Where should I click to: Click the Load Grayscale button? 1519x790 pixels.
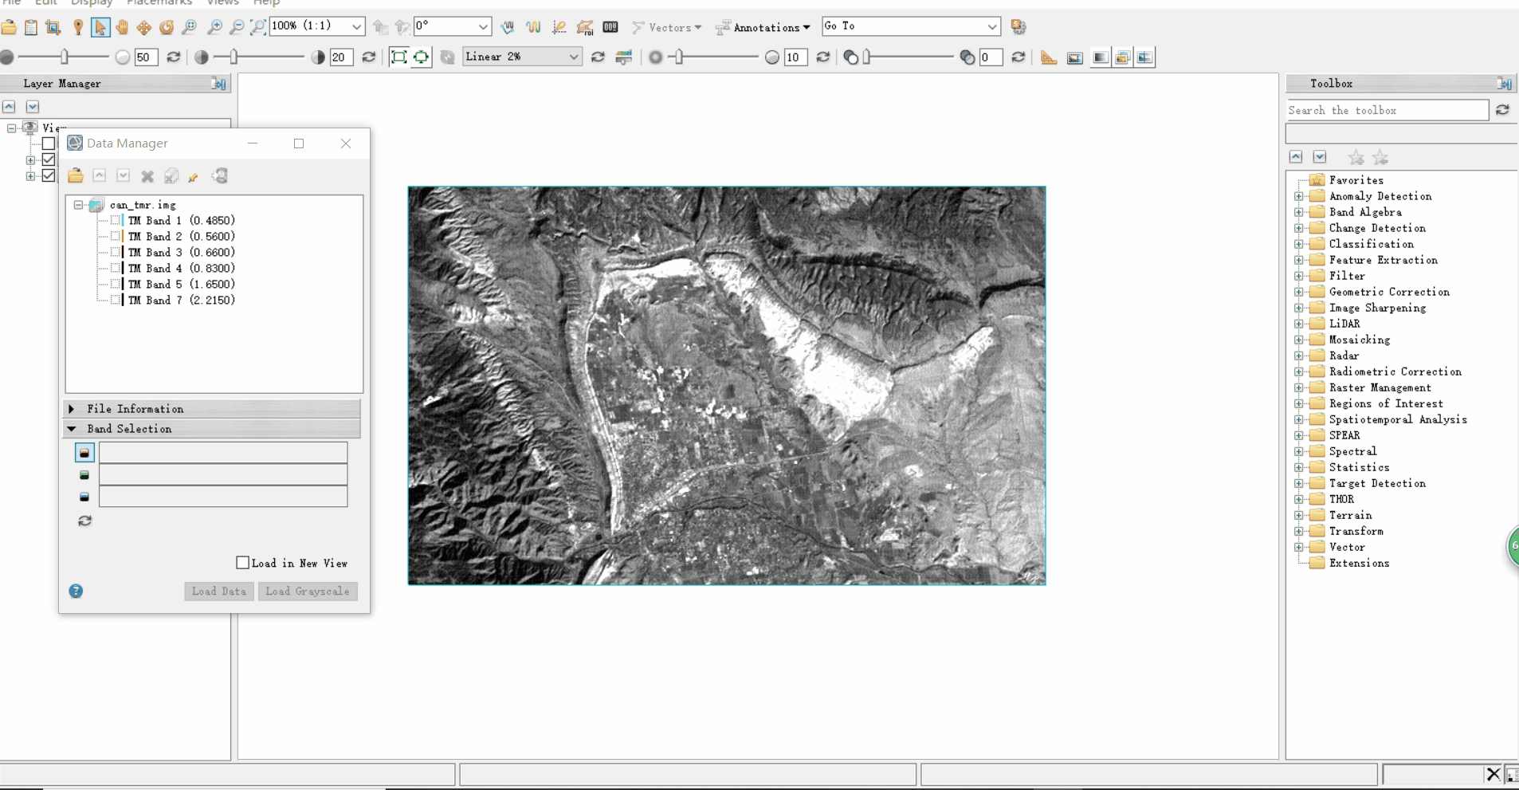308,592
